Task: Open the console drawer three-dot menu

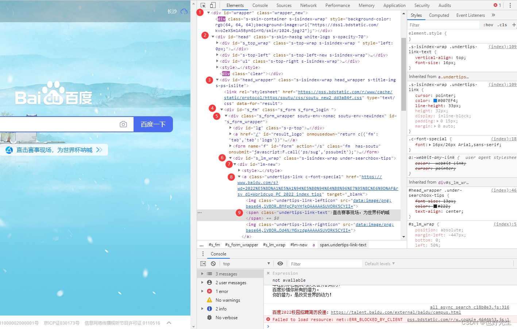Action: click(x=203, y=254)
